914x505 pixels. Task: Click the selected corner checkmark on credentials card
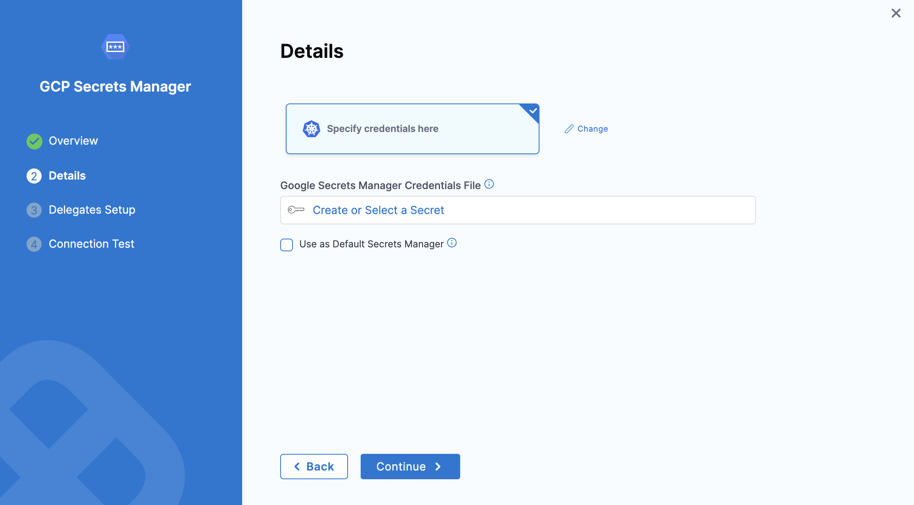point(533,111)
